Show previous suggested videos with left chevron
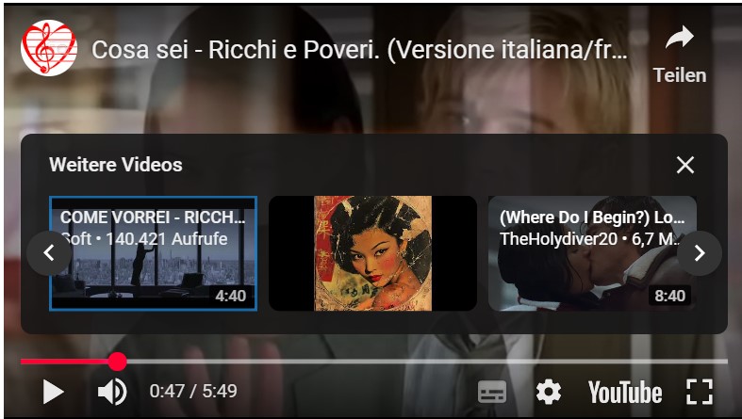Screen dimensions: 742x419 [49, 253]
